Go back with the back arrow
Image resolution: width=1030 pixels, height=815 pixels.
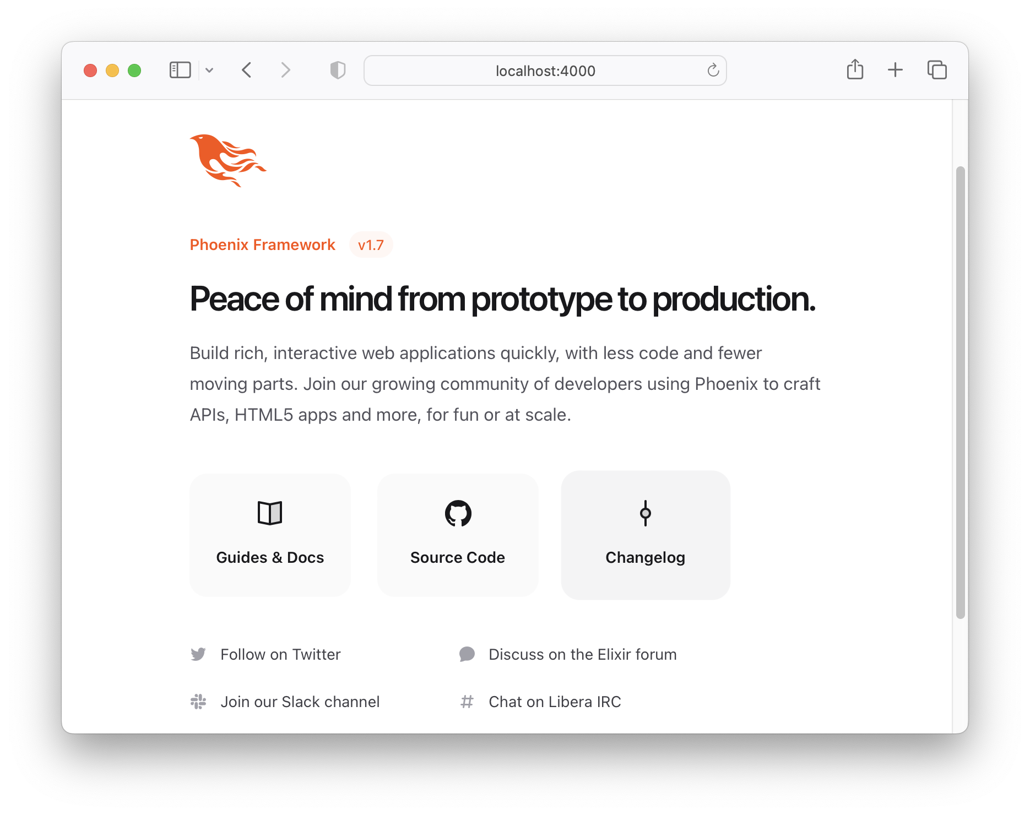tap(247, 70)
